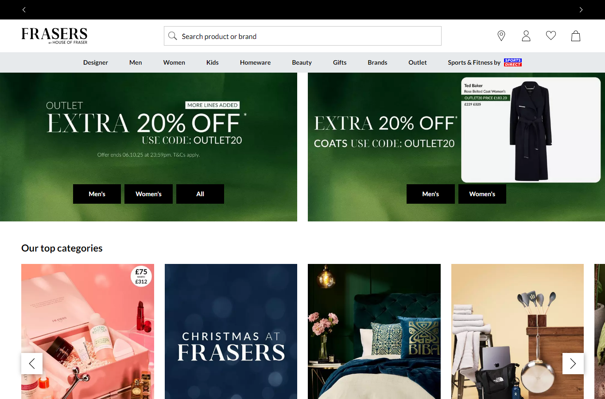Open the store locator pin icon
This screenshot has width=605, height=399.
point(501,36)
